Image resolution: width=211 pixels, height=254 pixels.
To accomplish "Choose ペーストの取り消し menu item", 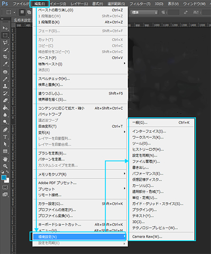I will coord(80,10).
